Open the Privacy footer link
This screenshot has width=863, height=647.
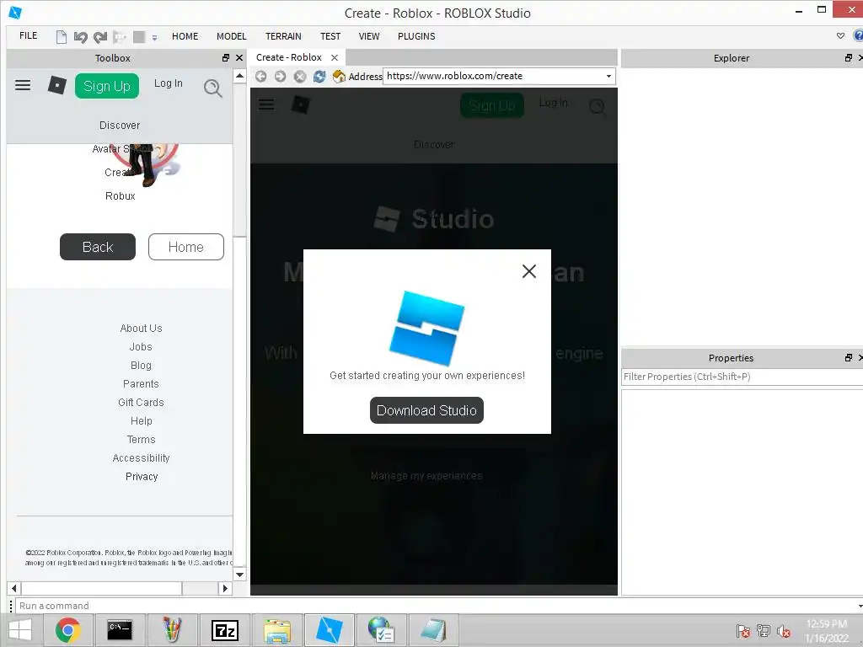(142, 477)
